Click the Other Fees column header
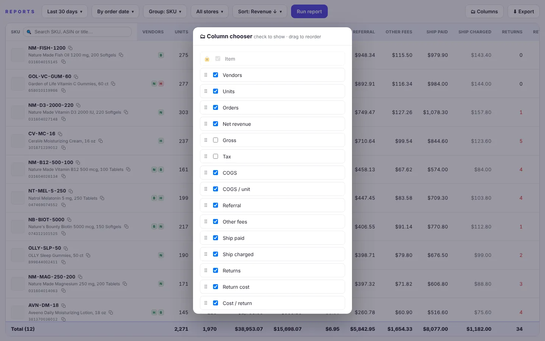The width and height of the screenshot is (545, 341). tap(399, 32)
